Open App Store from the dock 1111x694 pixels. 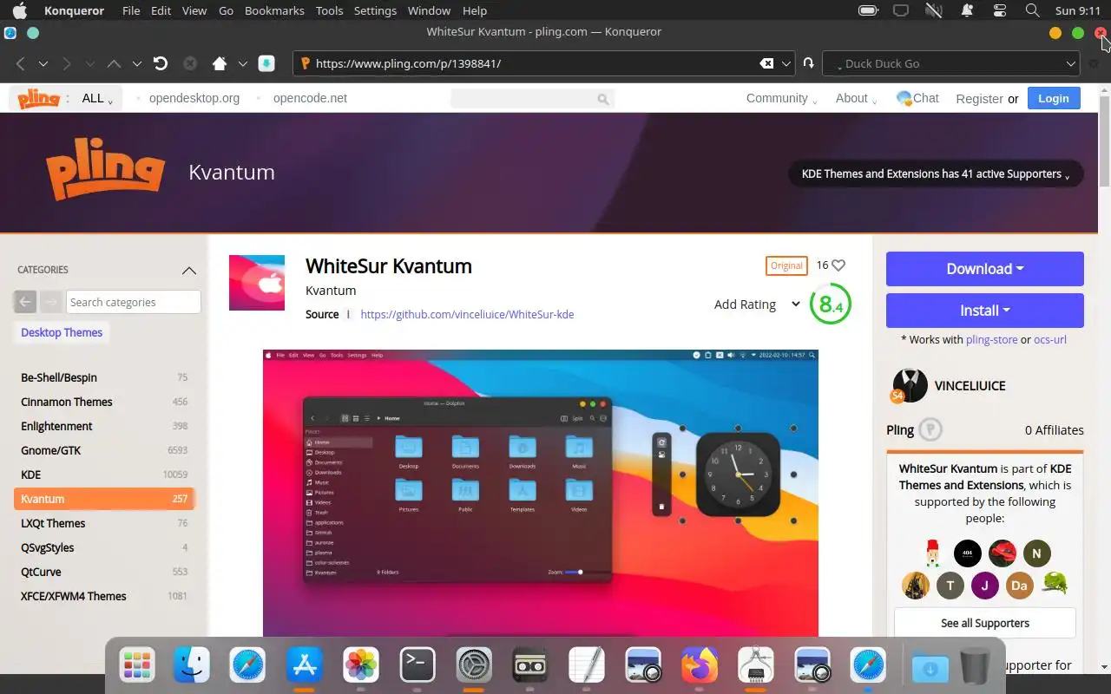click(305, 665)
